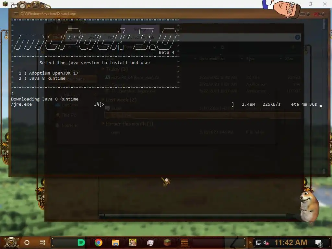Select 'Network' in Explorer sidebar
This screenshot has height=249, width=332.
[x=69, y=125]
